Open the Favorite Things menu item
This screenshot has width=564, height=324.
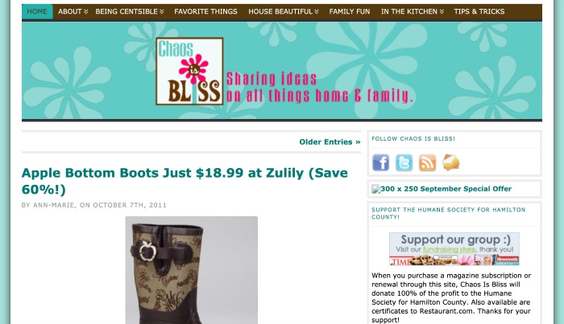point(205,11)
